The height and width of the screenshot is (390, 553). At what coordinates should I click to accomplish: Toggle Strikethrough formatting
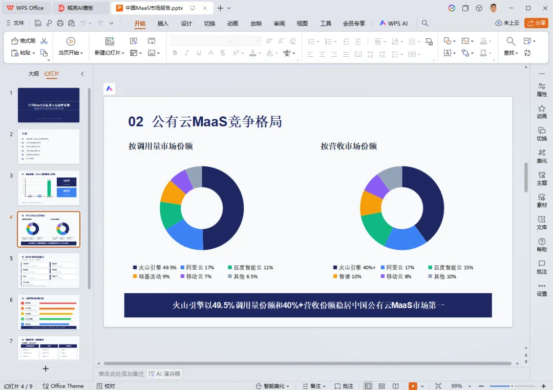click(x=211, y=53)
